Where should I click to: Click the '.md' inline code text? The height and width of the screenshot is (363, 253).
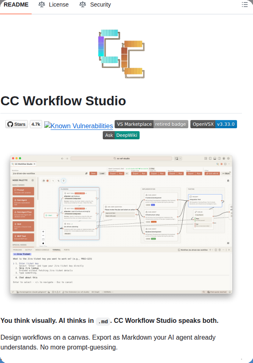[103, 321]
